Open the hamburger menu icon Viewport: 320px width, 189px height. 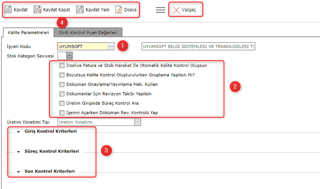tap(160, 10)
